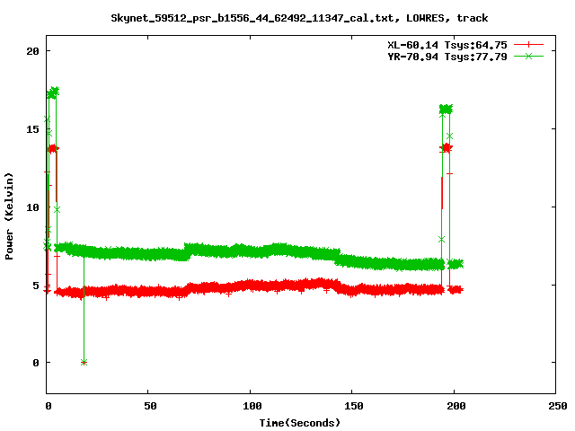
Task: Click x-axis tick label 200
Action: (x=456, y=406)
